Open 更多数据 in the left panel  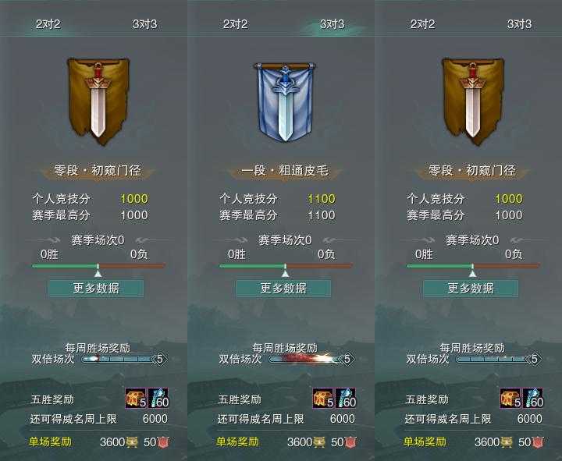click(96, 289)
